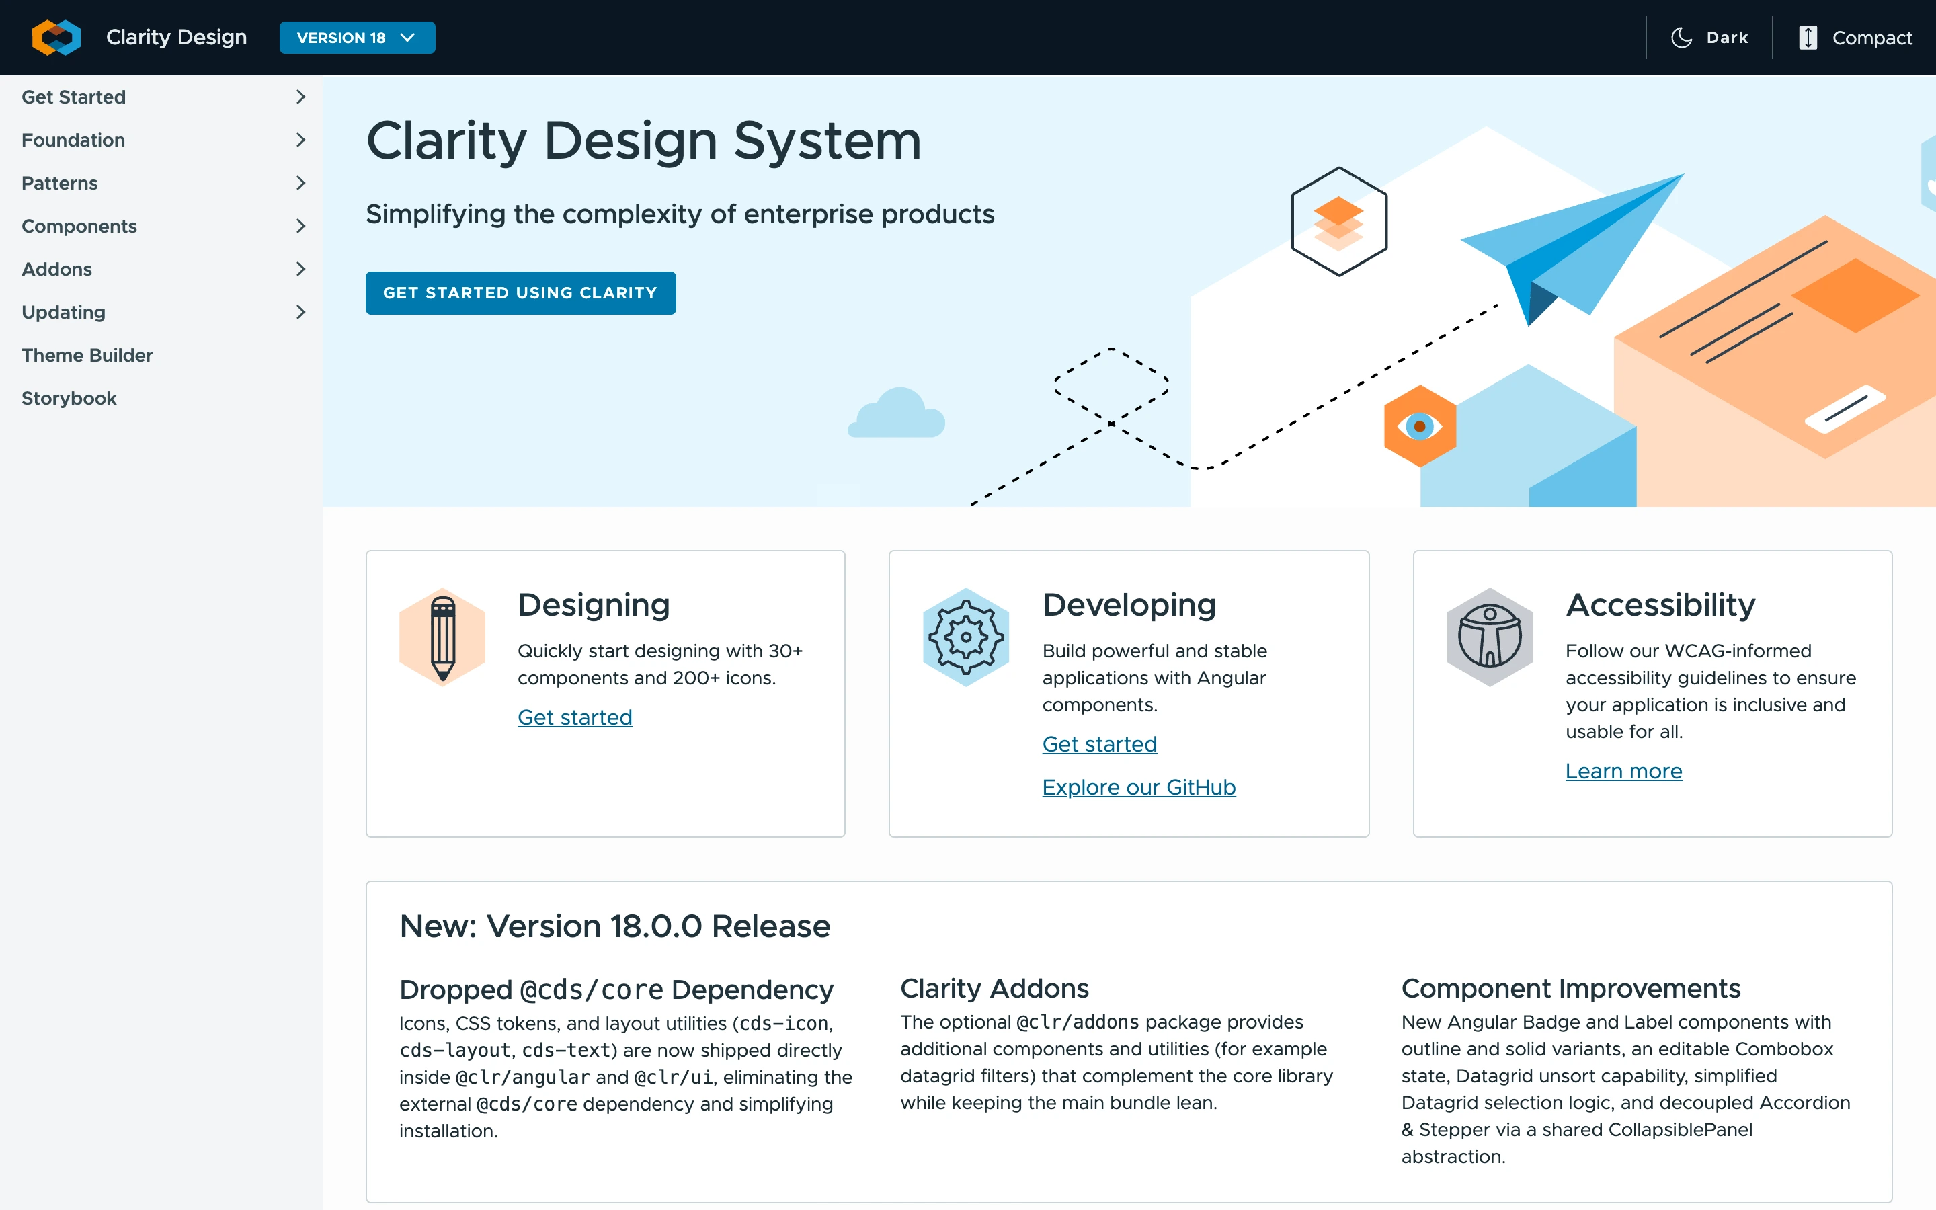
Task: Expand Components chevron arrow
Action: (300, 227)
